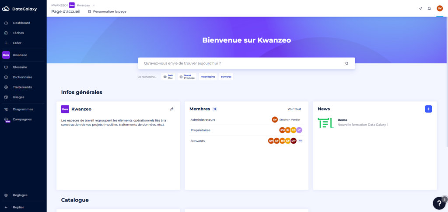Viewport: 448px width, 212px height.
Task: Click SV avatar in the Administrateurs row
Action: 275,120
